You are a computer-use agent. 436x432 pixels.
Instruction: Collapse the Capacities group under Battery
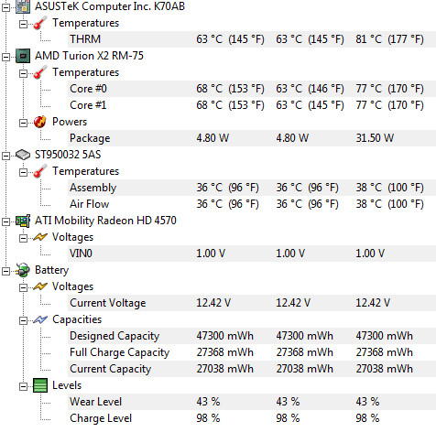coord(23,320)
